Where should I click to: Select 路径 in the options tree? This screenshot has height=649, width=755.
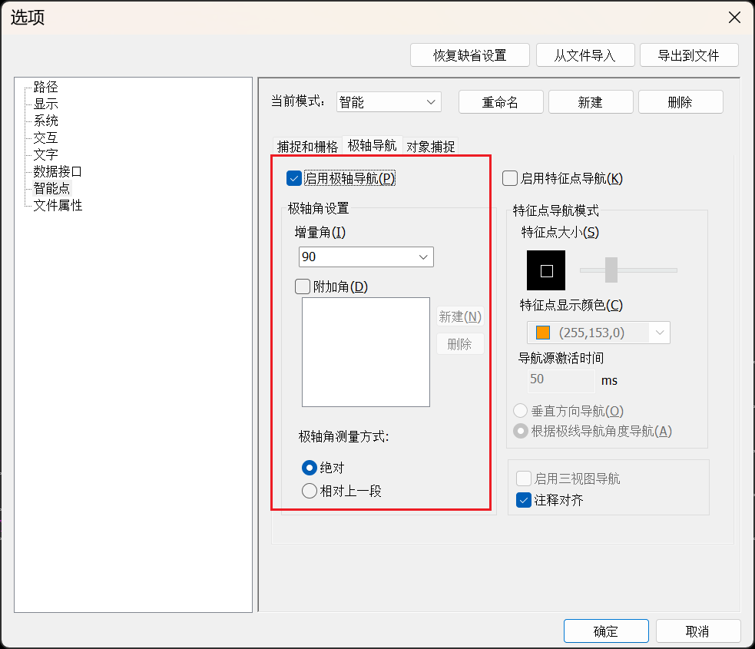[x=46, y=87]
